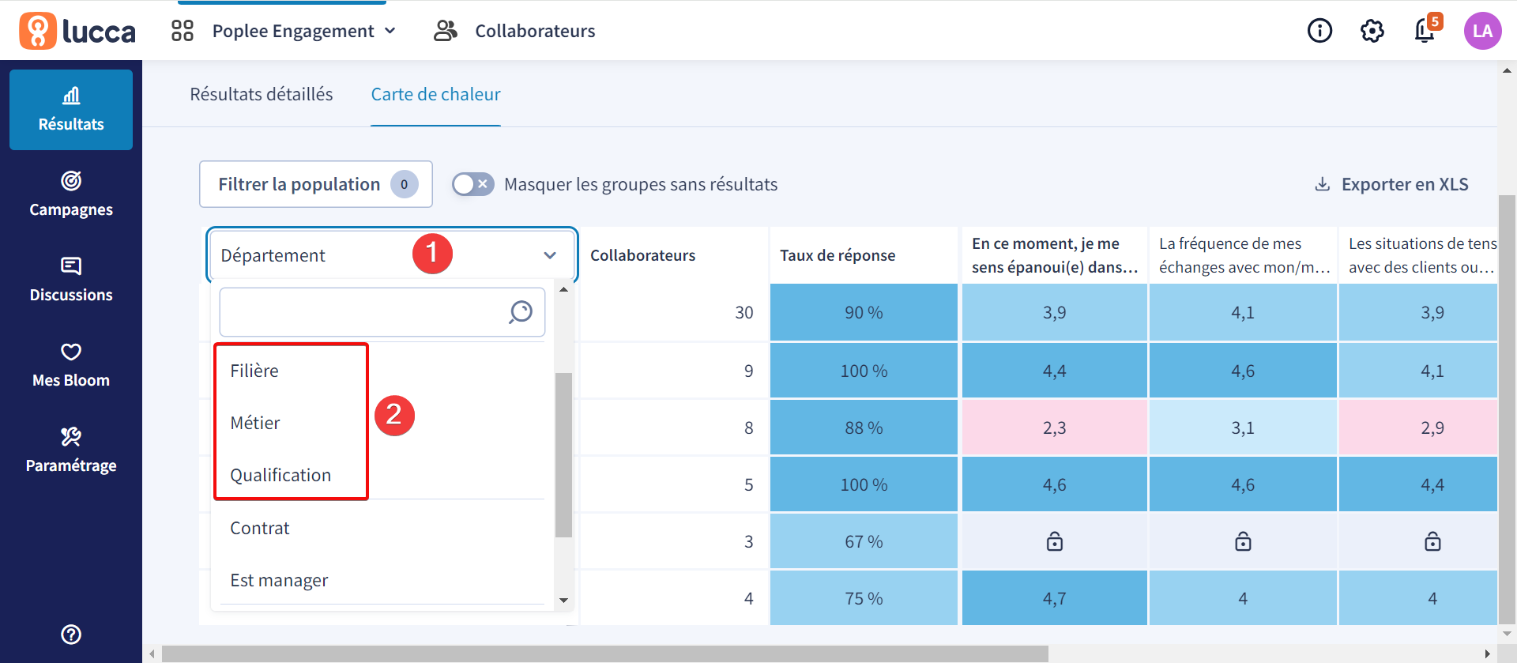Open the settings gear icon

1372,31
